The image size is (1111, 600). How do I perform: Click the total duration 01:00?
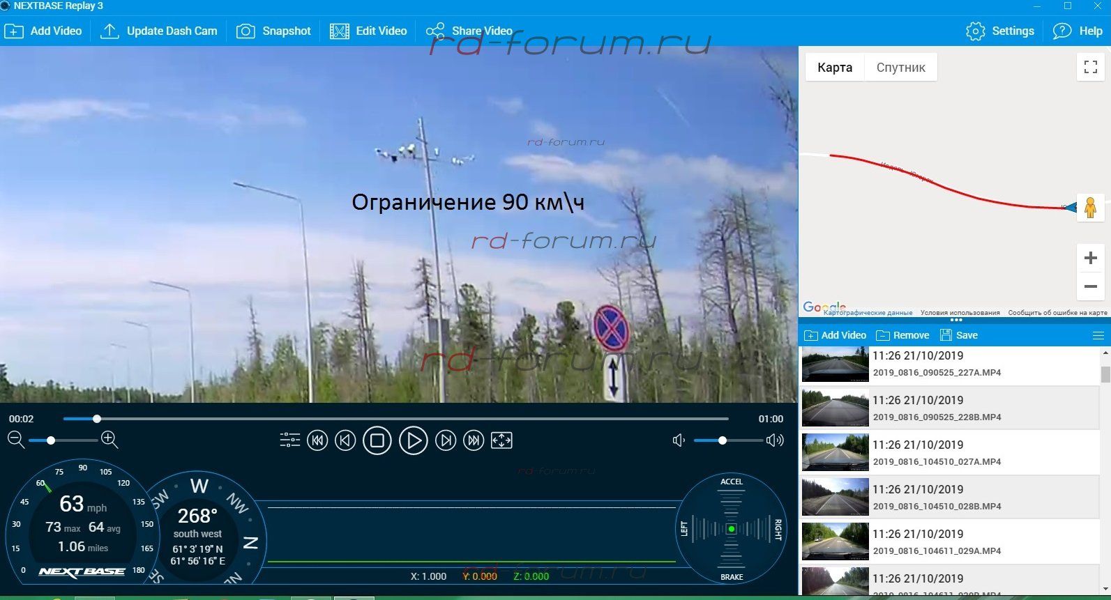(x=771, y=419)
